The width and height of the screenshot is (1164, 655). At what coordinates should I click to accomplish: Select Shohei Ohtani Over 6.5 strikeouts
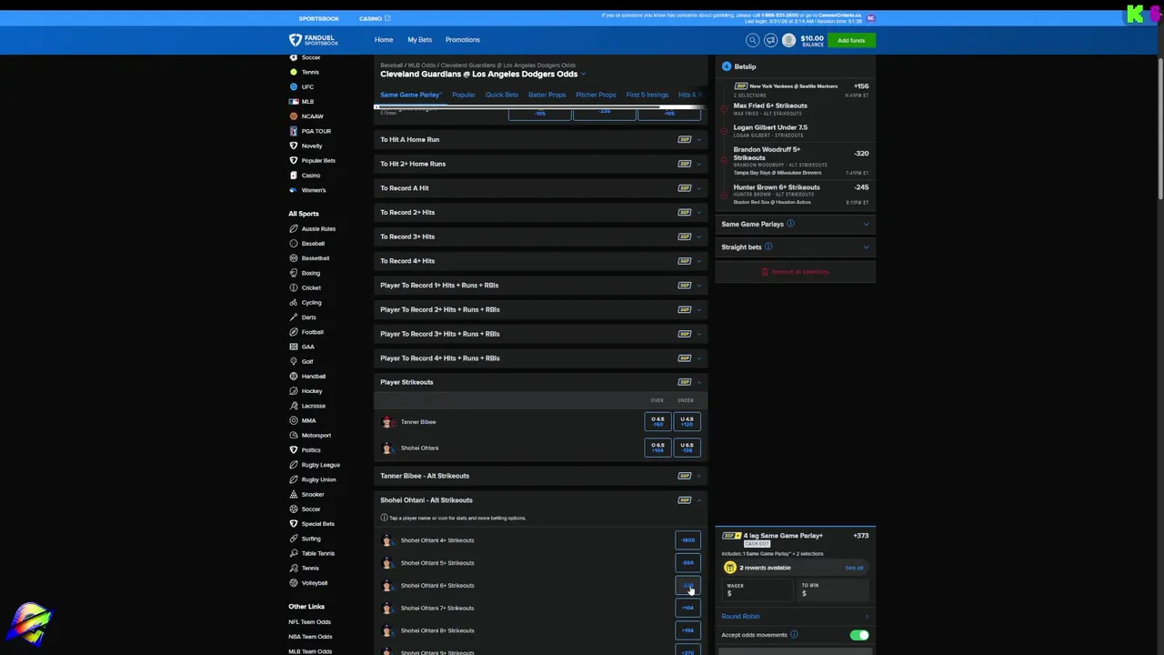click(x=657, y=448)
